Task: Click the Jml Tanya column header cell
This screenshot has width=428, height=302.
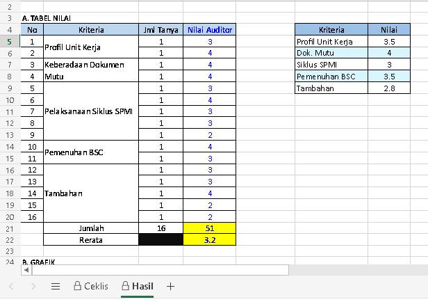Action: point(161,30)
